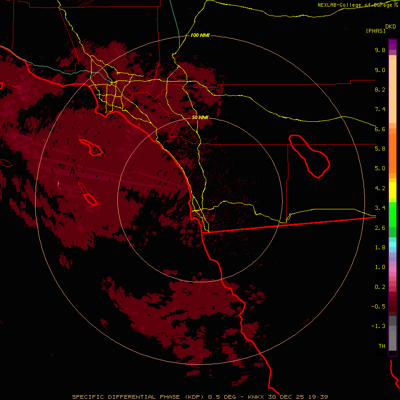400x400 pixels.
Task: Click the 2.6 legend value
Action: 380,228
